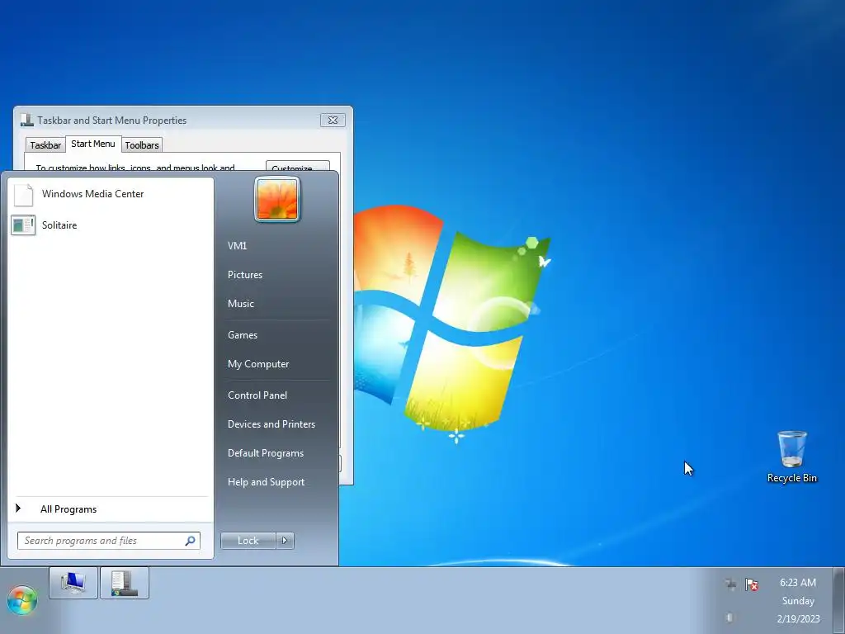Click the user account flower picture
Image resolution: width=845 pixels, height=634 pixels.
277,200
